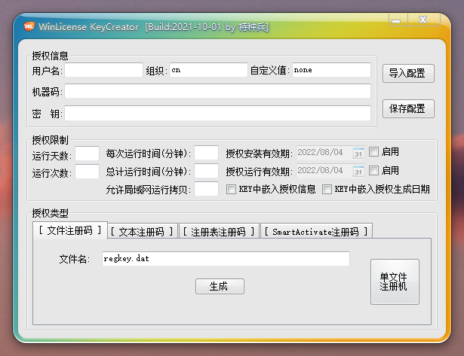Click the WinLicense logo icon in title bar
The image size is (464, 356).
click(x=29, y=26)
